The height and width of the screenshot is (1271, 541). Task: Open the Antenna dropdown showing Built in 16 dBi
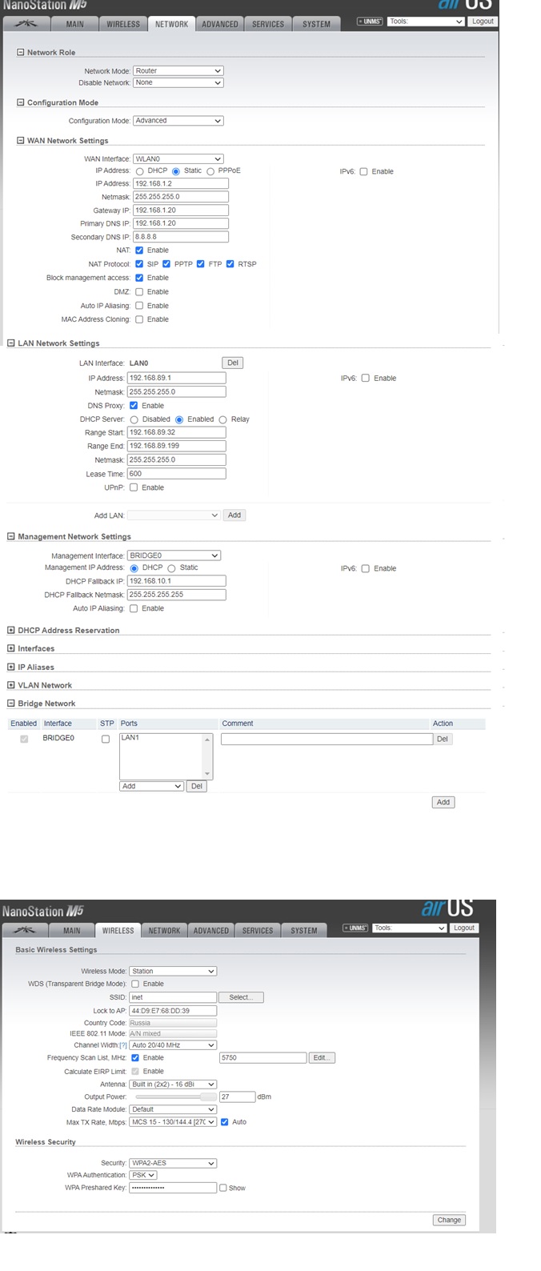174,1084
